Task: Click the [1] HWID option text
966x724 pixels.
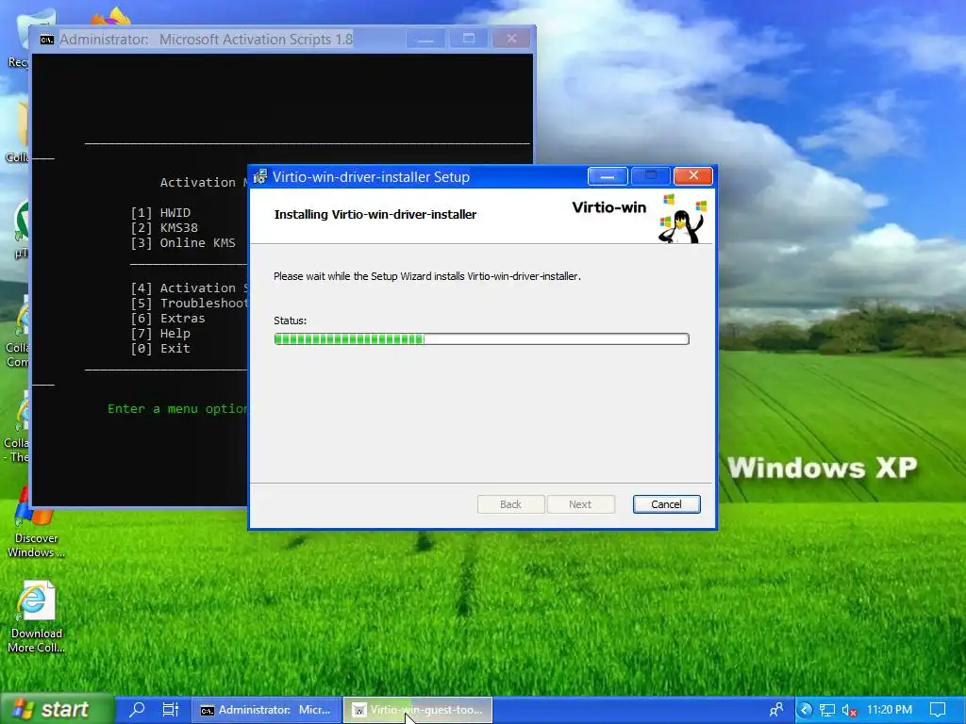Action: click(160, 212)
